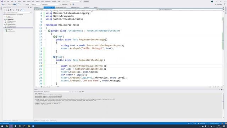The image size is (227, 128).
Task: Close the active FunctionTest.cs tab
Action: point(54,7)
